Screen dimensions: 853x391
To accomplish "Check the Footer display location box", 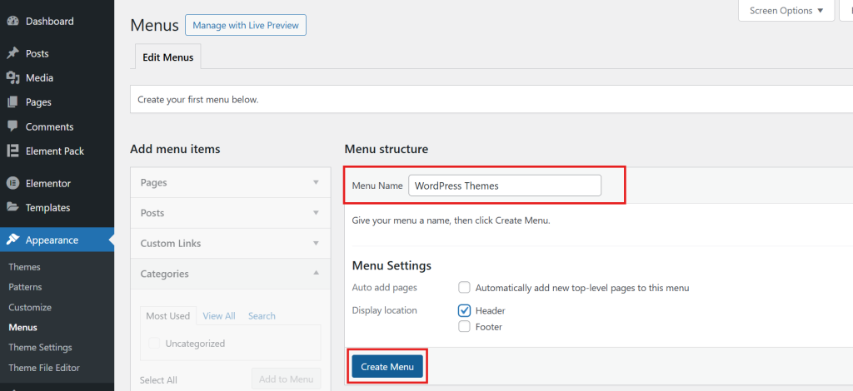I will tap(465, 327).
